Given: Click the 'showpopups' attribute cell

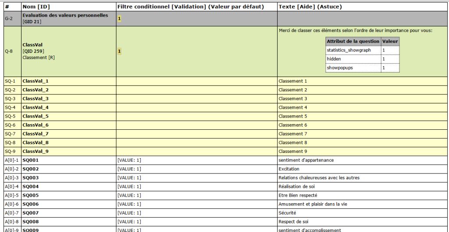Looking at the screenshot, I should [339, 68].
